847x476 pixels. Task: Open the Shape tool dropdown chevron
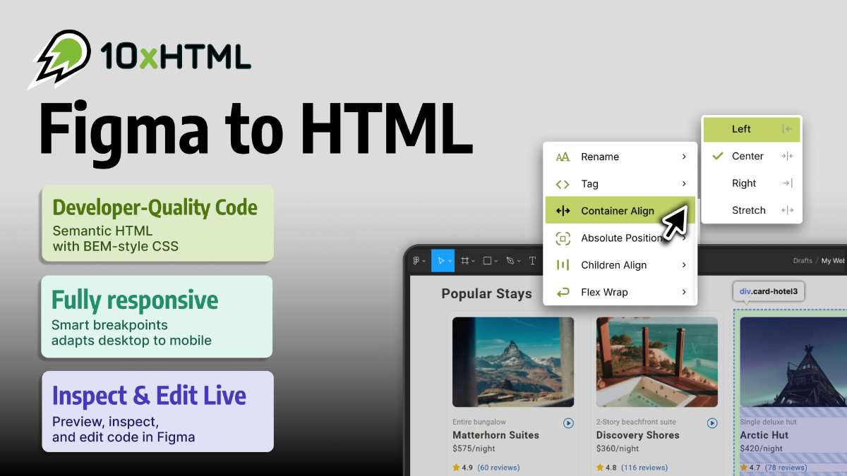pyautogui.click(x=496, y=260)
